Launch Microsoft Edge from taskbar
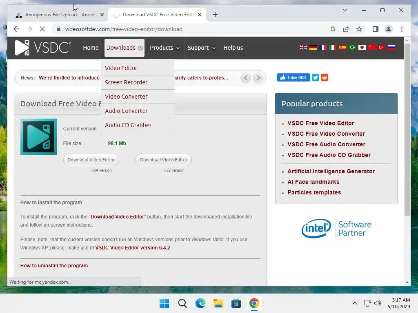 (200, 303)
